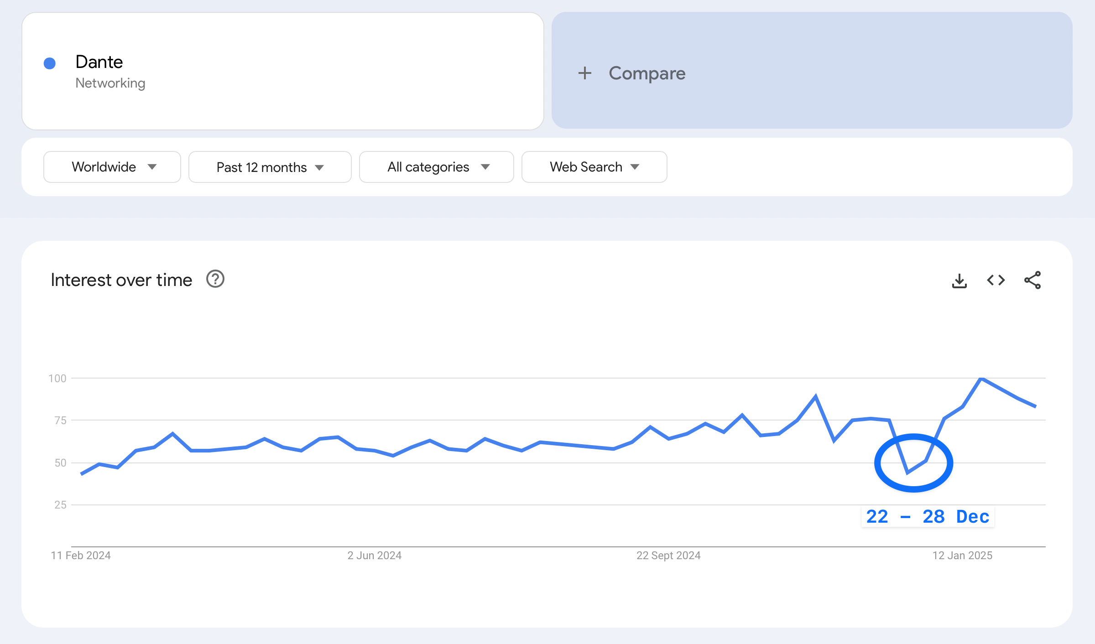The image size is (1095, 644).
Task: Click the blue Dante color dot
Action: tap(50, 63)
